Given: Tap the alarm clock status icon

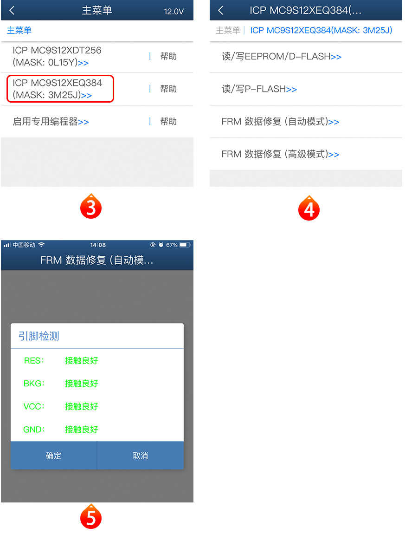Looking at the screenshot, I should (x=161, y=245).
